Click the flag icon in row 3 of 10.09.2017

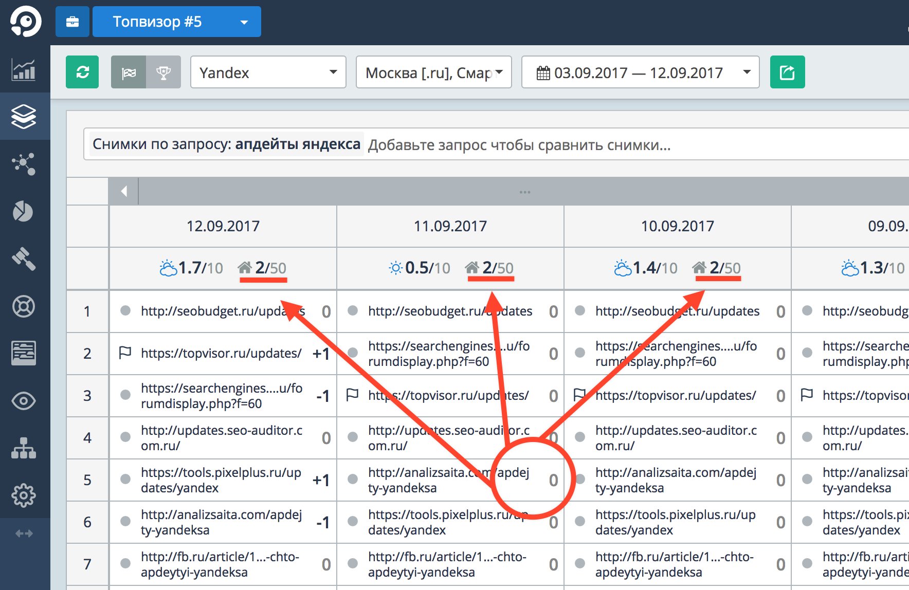(579, 395)
